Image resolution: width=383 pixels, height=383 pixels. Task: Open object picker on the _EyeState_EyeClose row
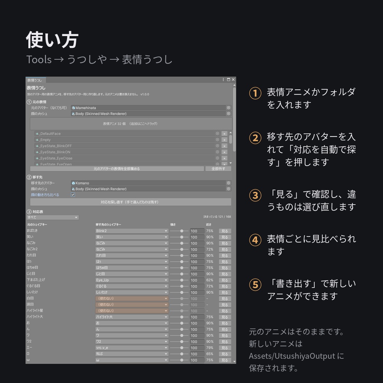click(217, 158)
